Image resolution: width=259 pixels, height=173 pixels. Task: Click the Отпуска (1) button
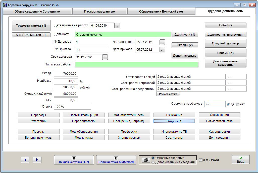(174, 121)
